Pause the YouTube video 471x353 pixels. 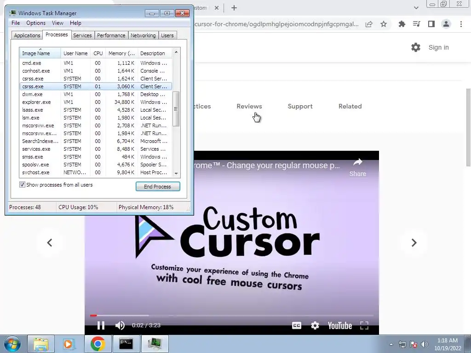pyautogui.click(x=101, y=325)
